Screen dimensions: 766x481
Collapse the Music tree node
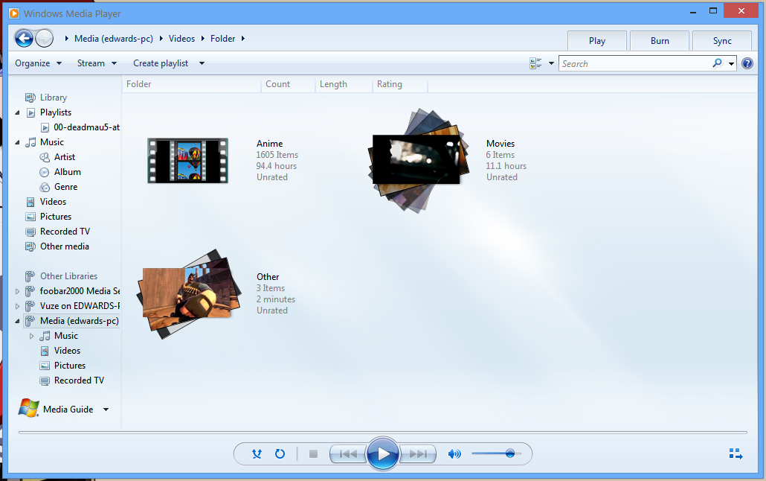click(18, 142)
